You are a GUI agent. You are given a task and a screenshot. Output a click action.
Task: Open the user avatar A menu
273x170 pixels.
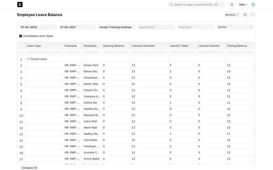tap(253, 5)
